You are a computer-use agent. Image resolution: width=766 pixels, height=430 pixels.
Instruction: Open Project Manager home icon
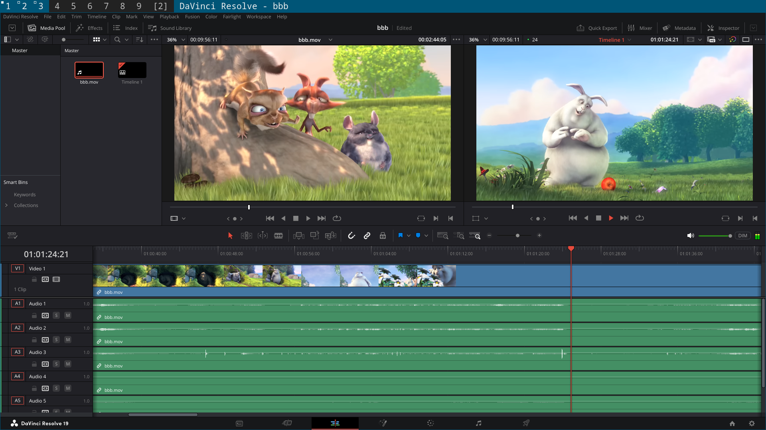coord(732,424)
